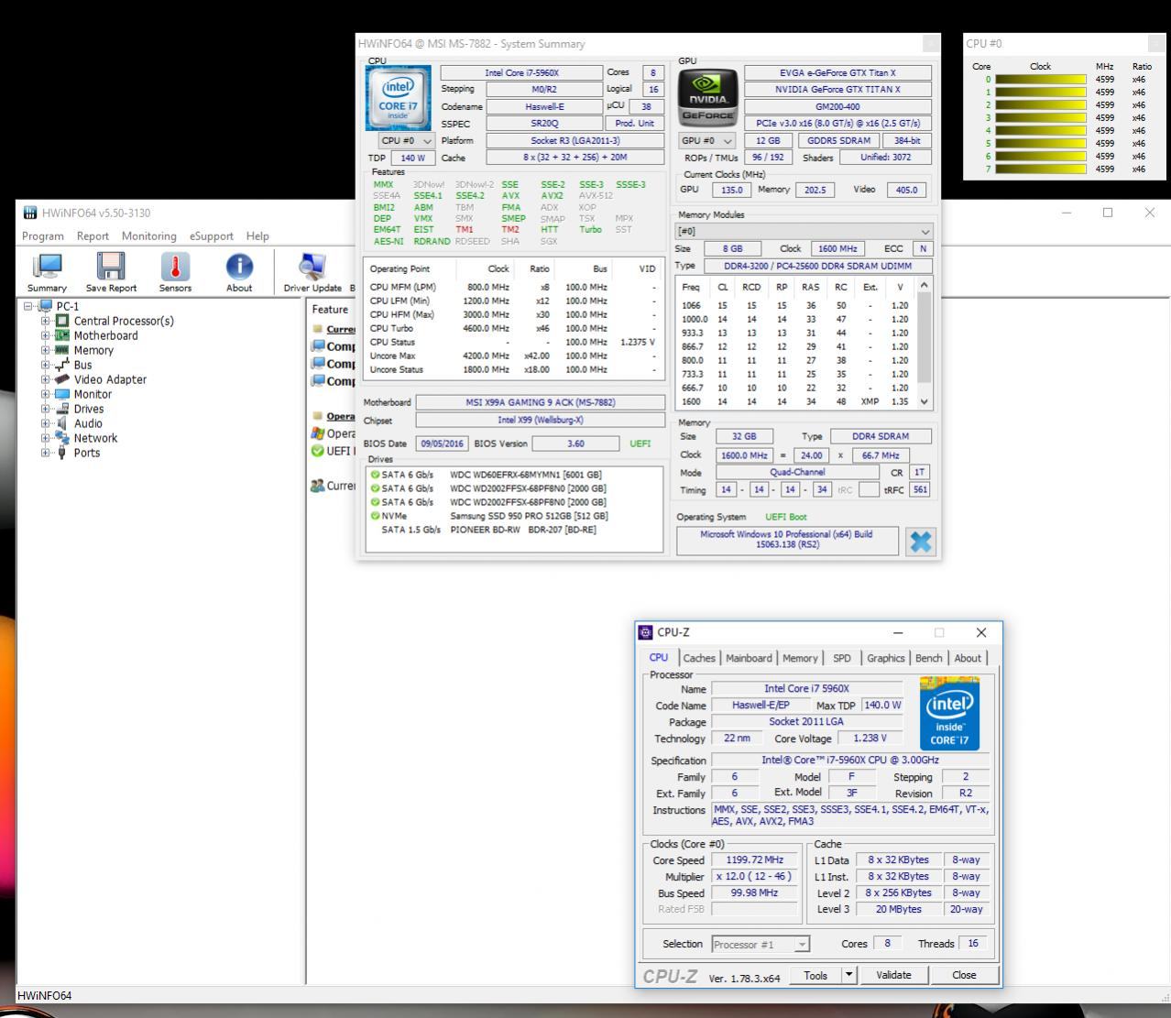
Task: Click the Core Speed 1199.72 MHz value in CPU-Z
Action: coord(755,860)
